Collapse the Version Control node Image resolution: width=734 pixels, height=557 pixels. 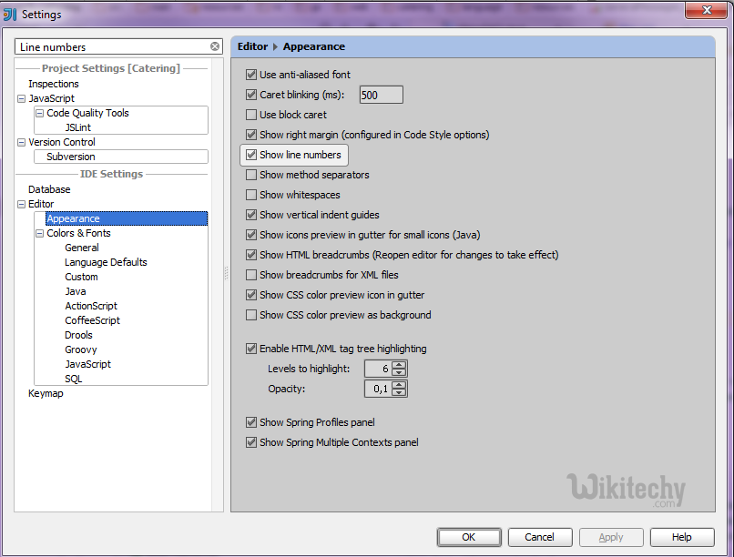pyautogui.click(x=21, y=142)
